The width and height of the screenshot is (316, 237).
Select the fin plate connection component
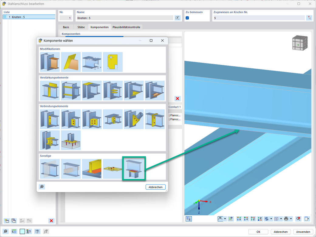tap(50, 119)
